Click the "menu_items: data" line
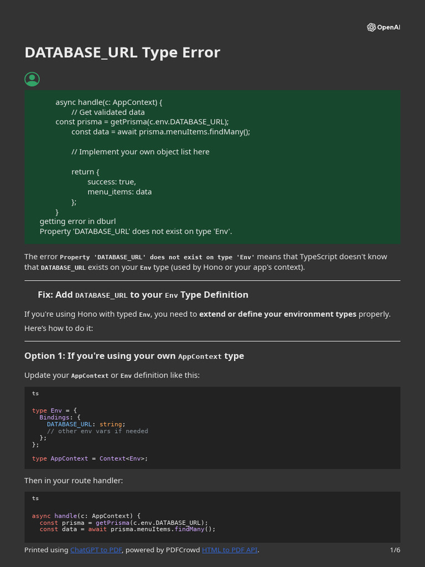This screenshot has height=567, width=425. click(x=119, y=192)
